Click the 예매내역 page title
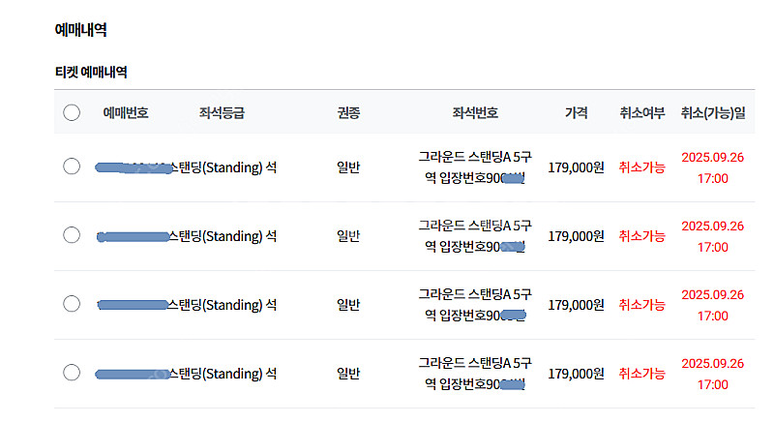This screenshot has height=423, width=774. pos(80,30)
